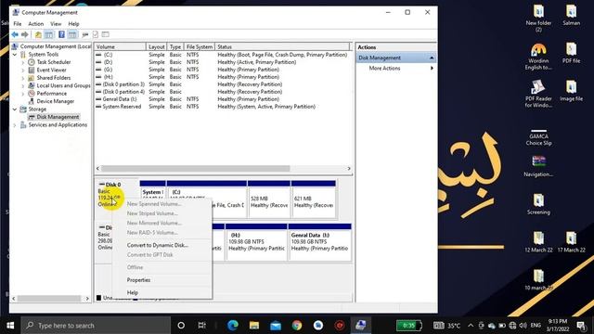Viewport: 594px width, 334px height.
Task: Sort by the Volume column header
Action: (x=120, y=47)
